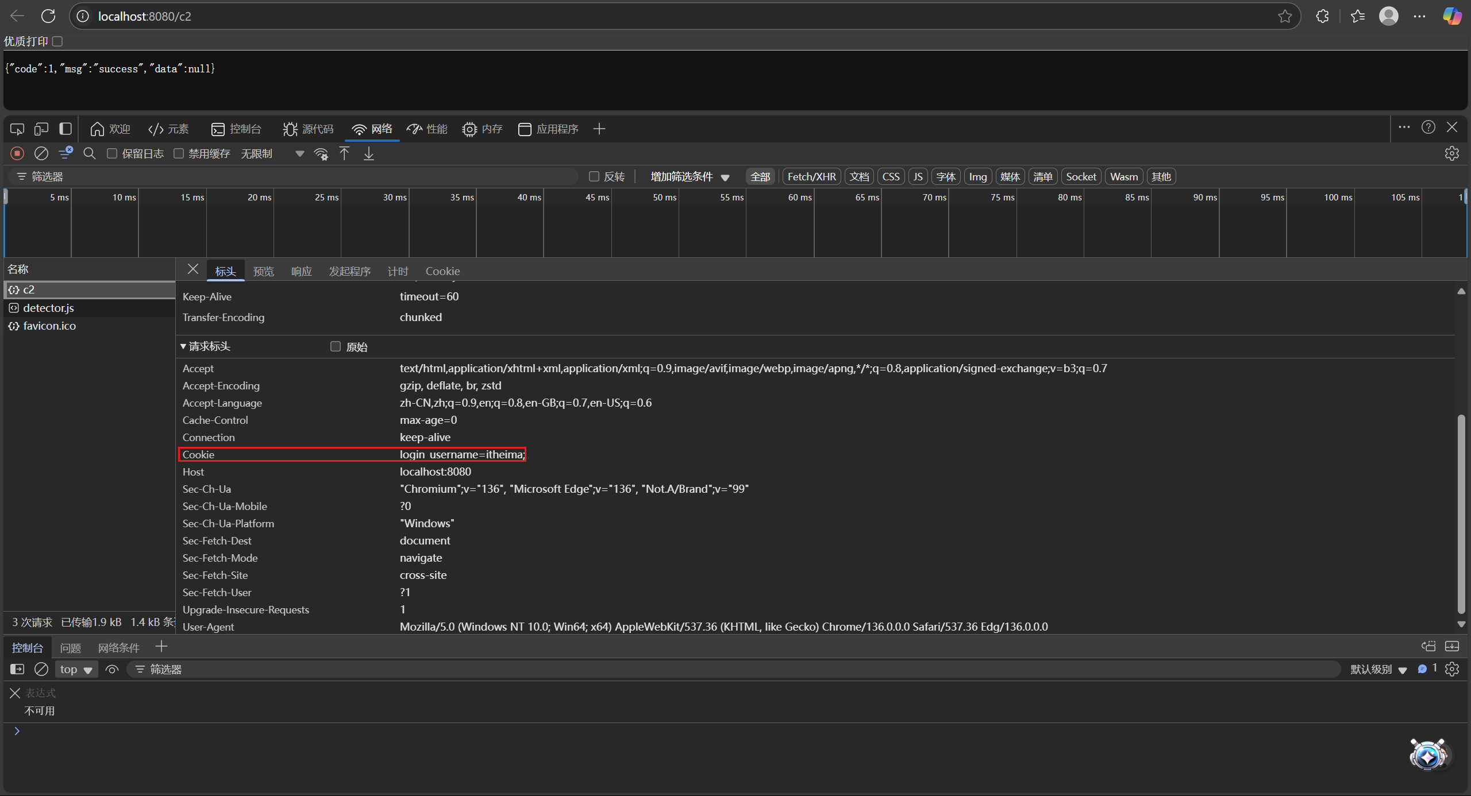This screenshot has height=796, width=1471.
Task: Click the export HAR download arrow
Action: coord(369,153)
